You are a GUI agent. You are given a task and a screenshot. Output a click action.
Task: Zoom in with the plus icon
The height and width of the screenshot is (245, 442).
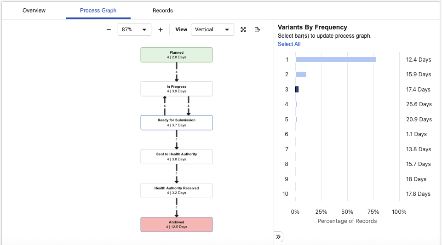pyautogui.click(x=161, y=29)
